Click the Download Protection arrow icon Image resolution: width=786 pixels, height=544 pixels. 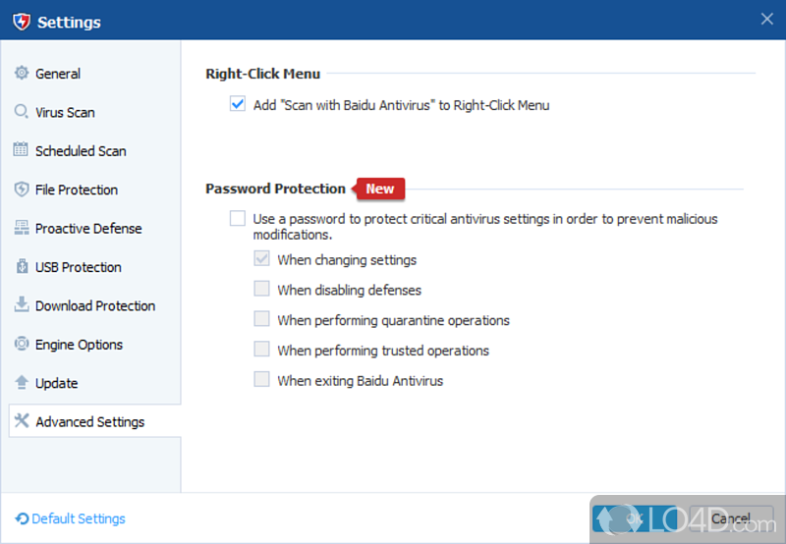pyautogui.click(x=22, y=305)
